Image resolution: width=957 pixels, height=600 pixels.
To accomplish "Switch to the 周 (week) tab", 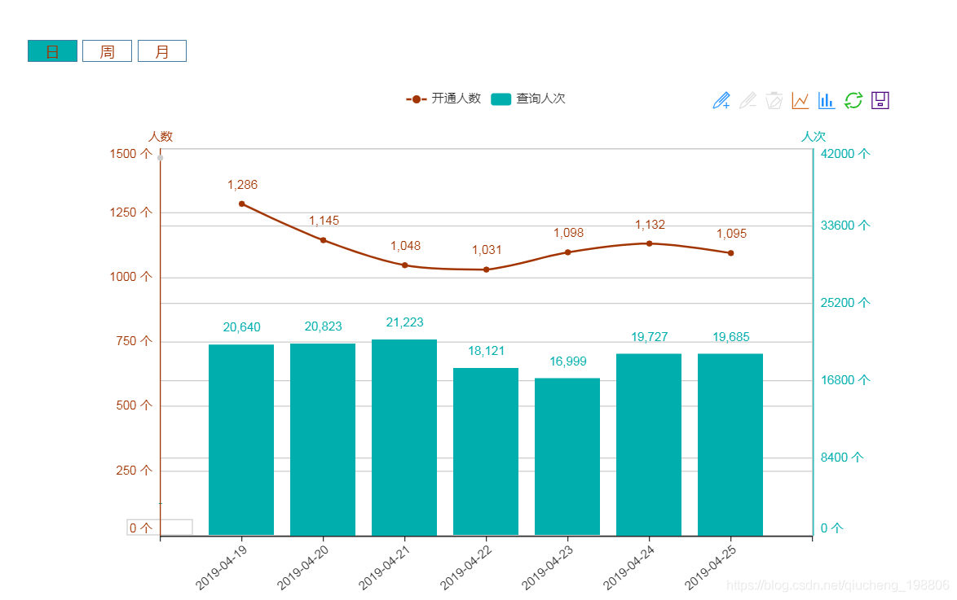I will [107, 51].
